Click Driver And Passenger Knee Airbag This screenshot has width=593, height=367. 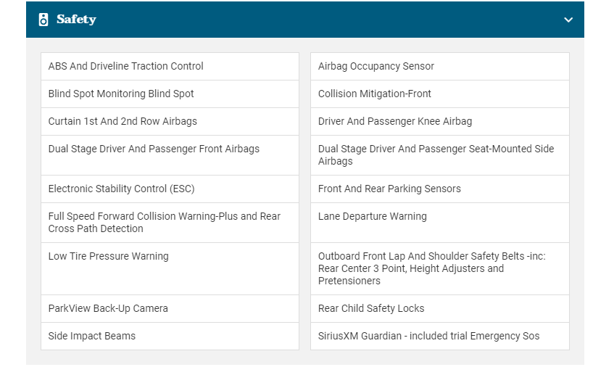(x=395, y=121)
